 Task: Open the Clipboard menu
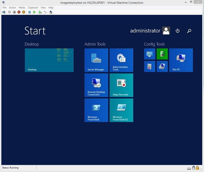pyautogui.click(x=33, y=8)
